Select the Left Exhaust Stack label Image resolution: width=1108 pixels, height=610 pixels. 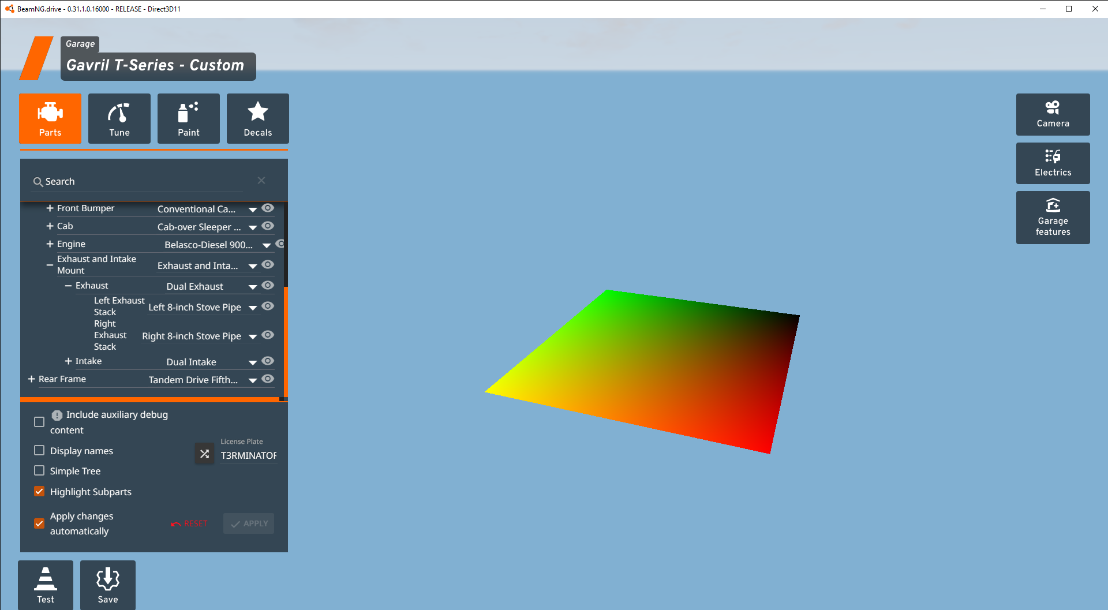(x=119, y=306)
